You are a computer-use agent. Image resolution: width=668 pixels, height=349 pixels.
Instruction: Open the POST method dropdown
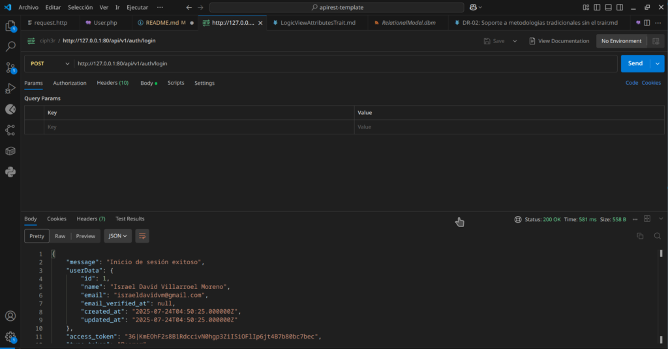pyautogui.click(x=50, y=63)
